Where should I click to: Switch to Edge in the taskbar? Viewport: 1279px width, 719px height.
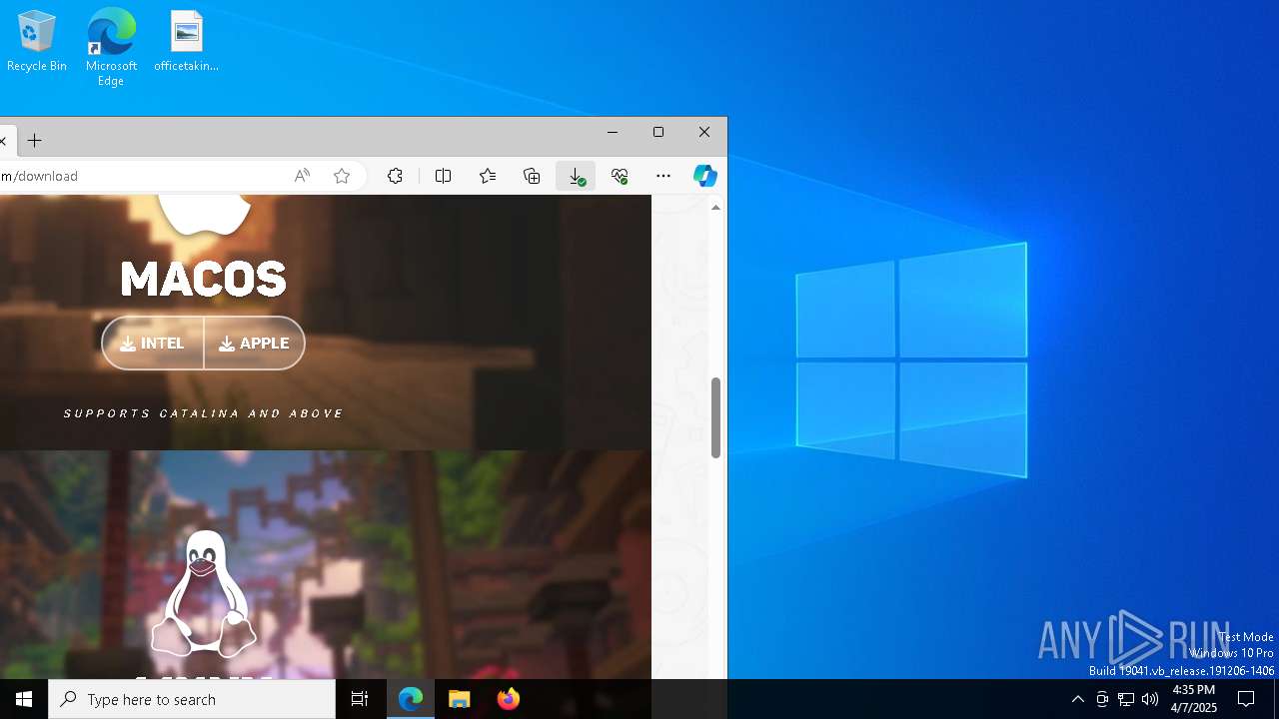pyautogui.click(x=411, y=699)
